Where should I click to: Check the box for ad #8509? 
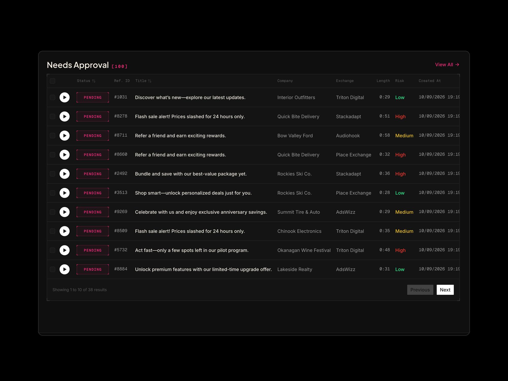[x=53, y=231]
